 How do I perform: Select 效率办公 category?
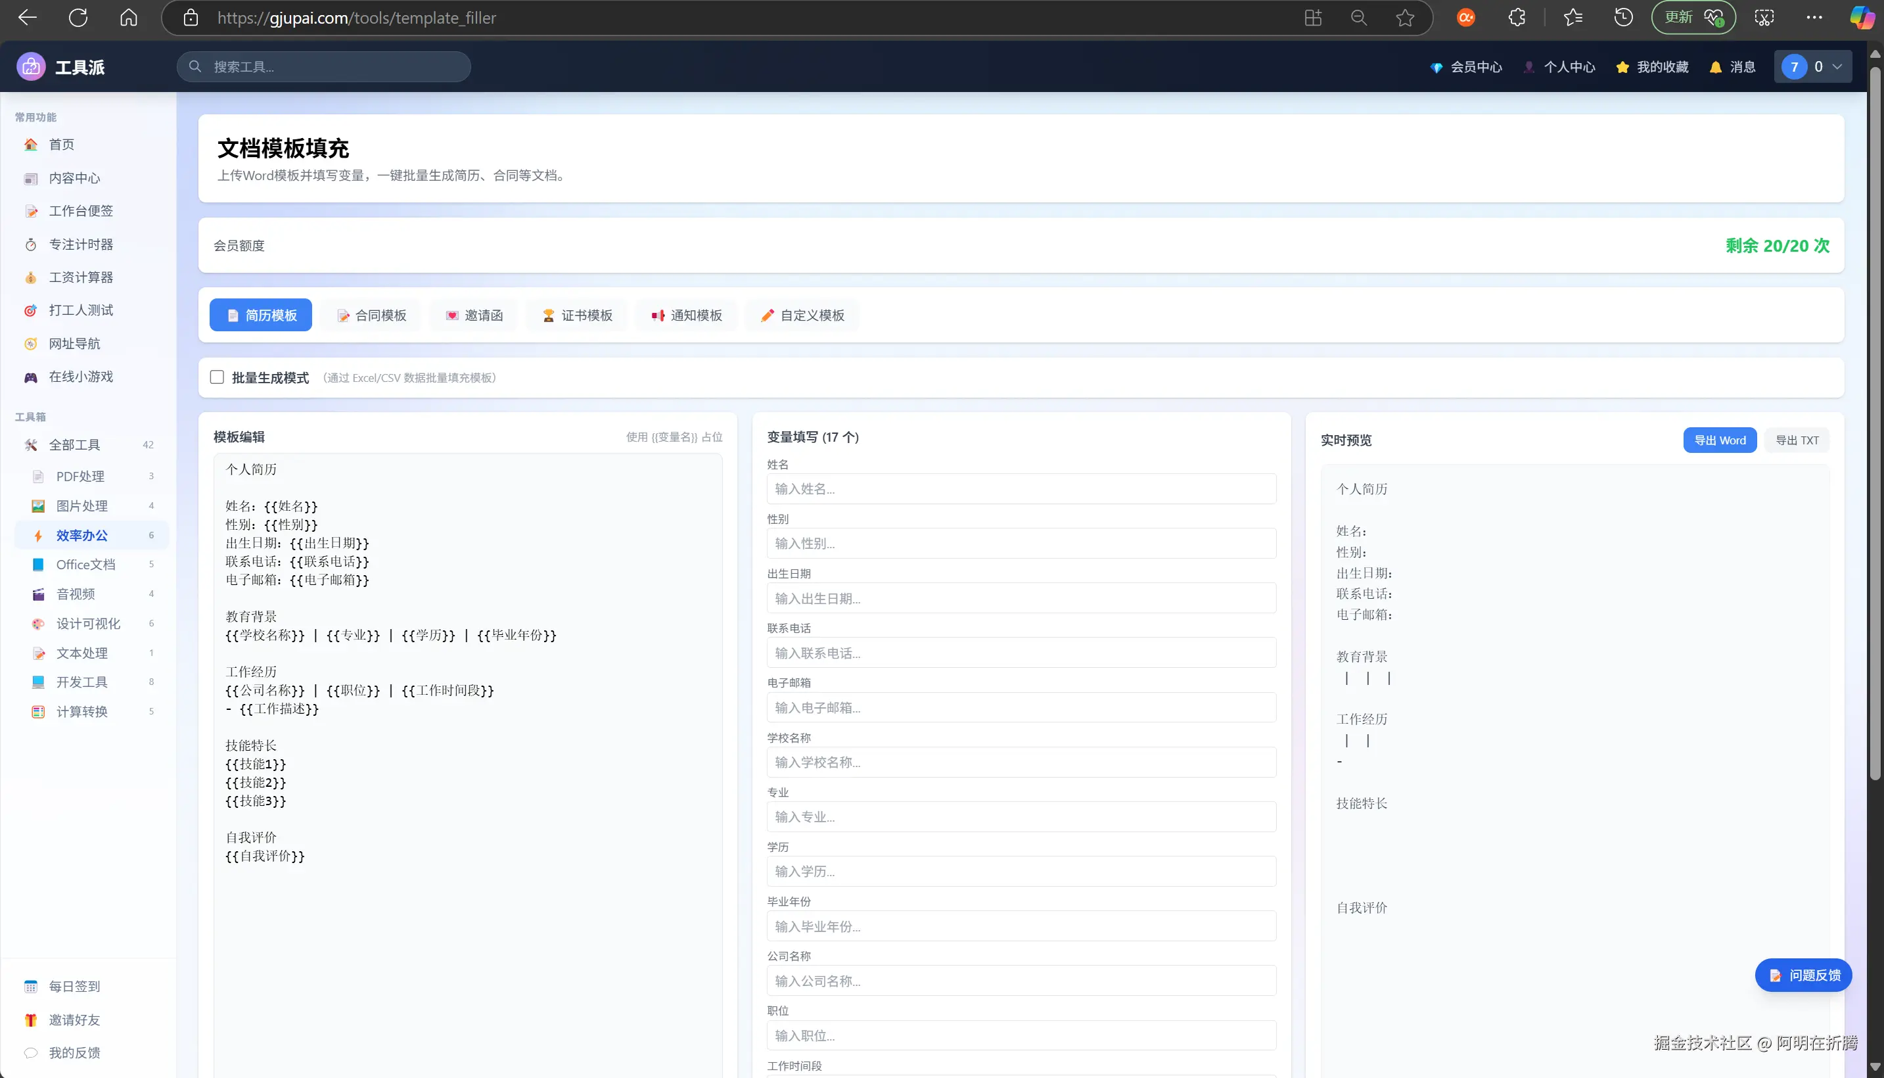coord(92,535)
